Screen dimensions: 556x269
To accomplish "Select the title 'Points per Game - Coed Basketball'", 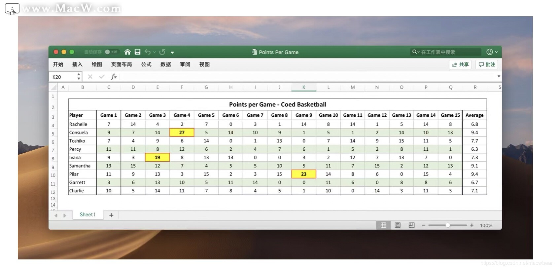I will tap(277, 104).
